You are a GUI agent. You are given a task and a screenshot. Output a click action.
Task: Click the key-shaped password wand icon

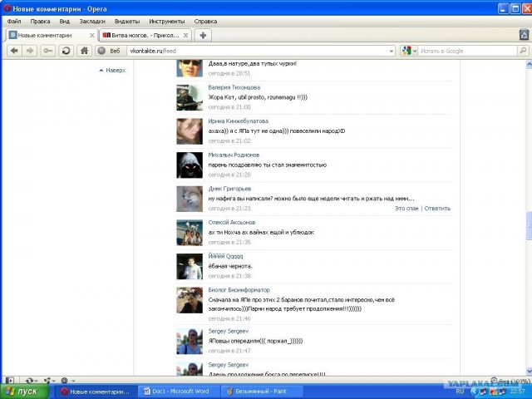point(48,51)
